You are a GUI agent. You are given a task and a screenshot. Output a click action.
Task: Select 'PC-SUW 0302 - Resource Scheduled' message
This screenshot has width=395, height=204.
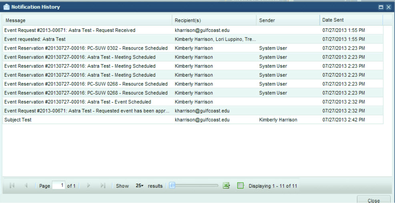point(86,48)
